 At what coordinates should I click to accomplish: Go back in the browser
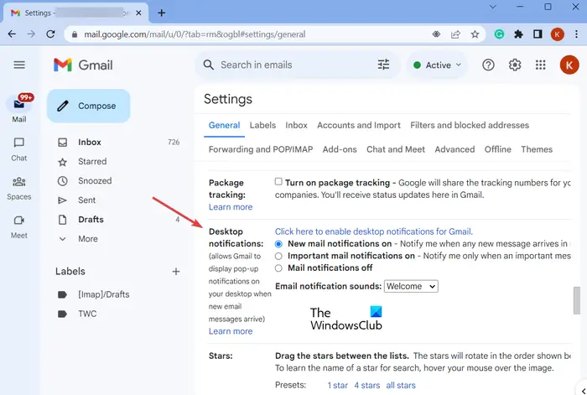[x=12, y=34]
